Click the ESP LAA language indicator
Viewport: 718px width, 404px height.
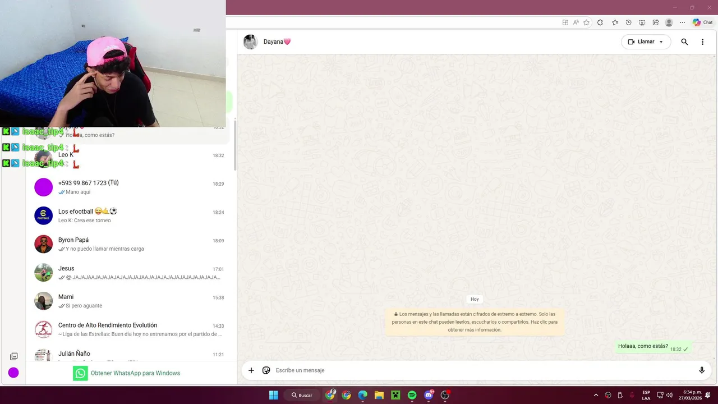(x=646, y=395)
